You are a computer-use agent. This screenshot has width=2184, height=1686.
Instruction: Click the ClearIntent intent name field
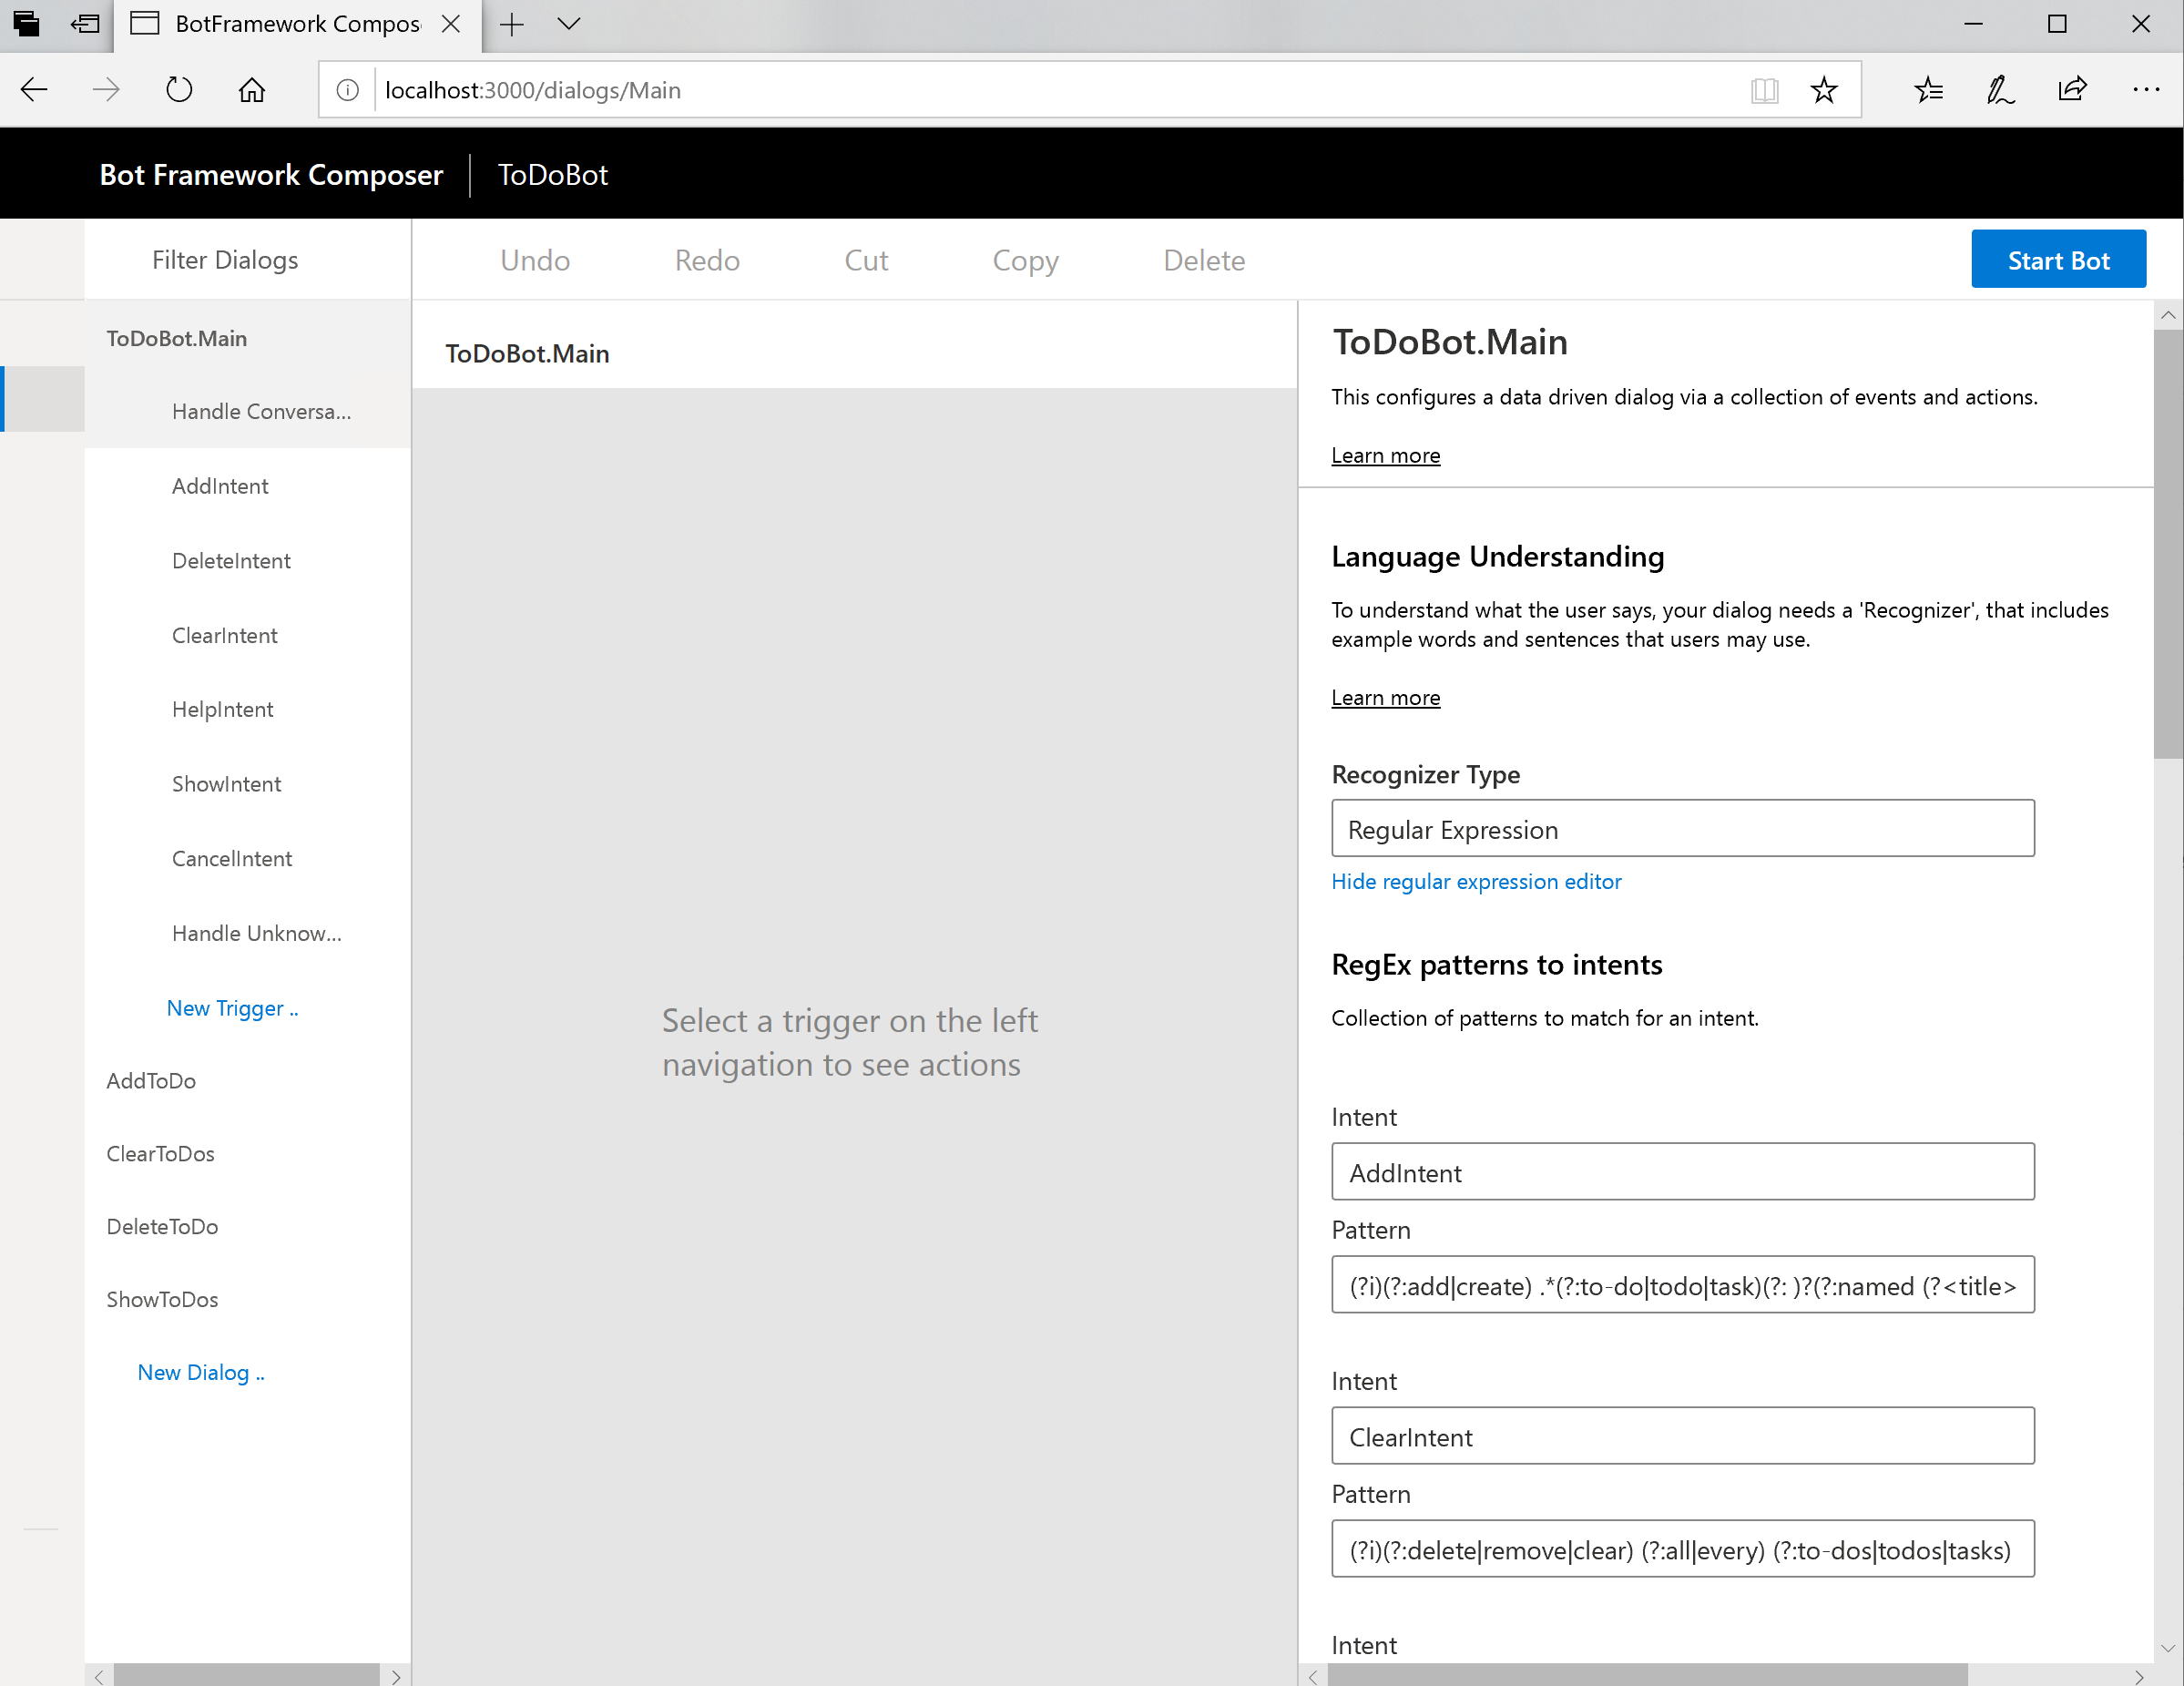(x=1682, y=1437)
